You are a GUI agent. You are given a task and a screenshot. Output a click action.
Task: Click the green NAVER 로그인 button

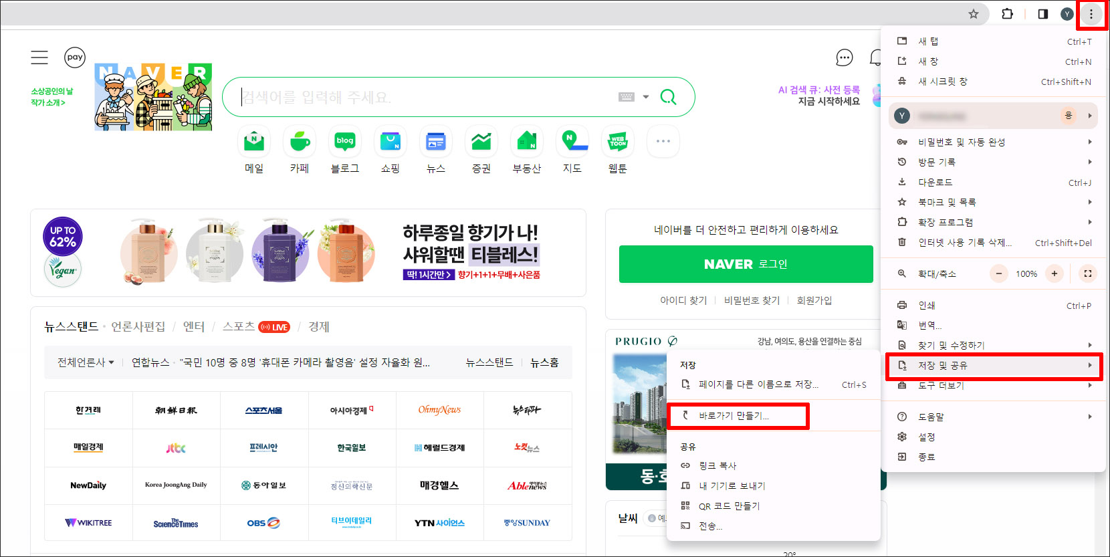point(746,264)
